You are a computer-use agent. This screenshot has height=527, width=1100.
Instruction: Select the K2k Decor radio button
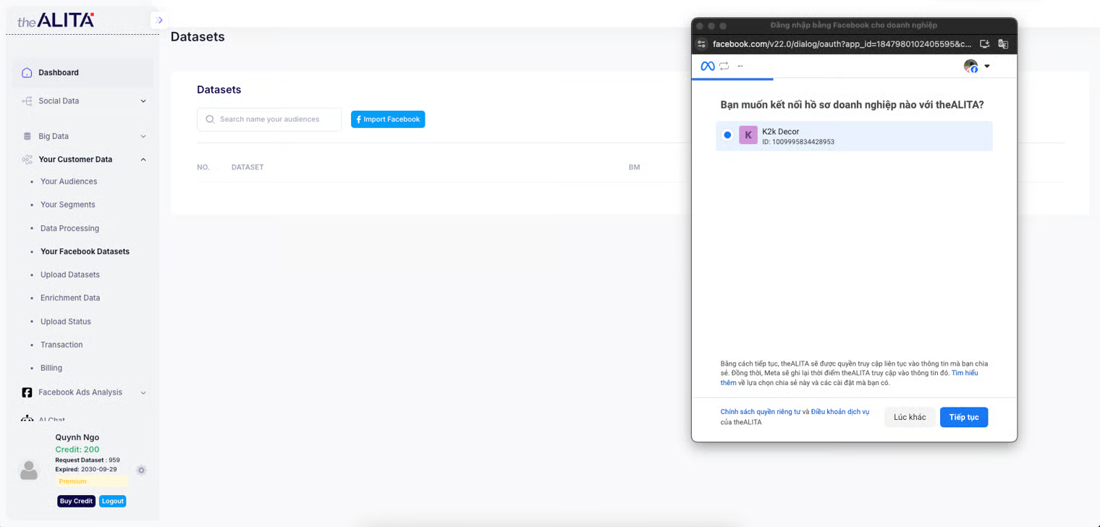click(727, 135)
